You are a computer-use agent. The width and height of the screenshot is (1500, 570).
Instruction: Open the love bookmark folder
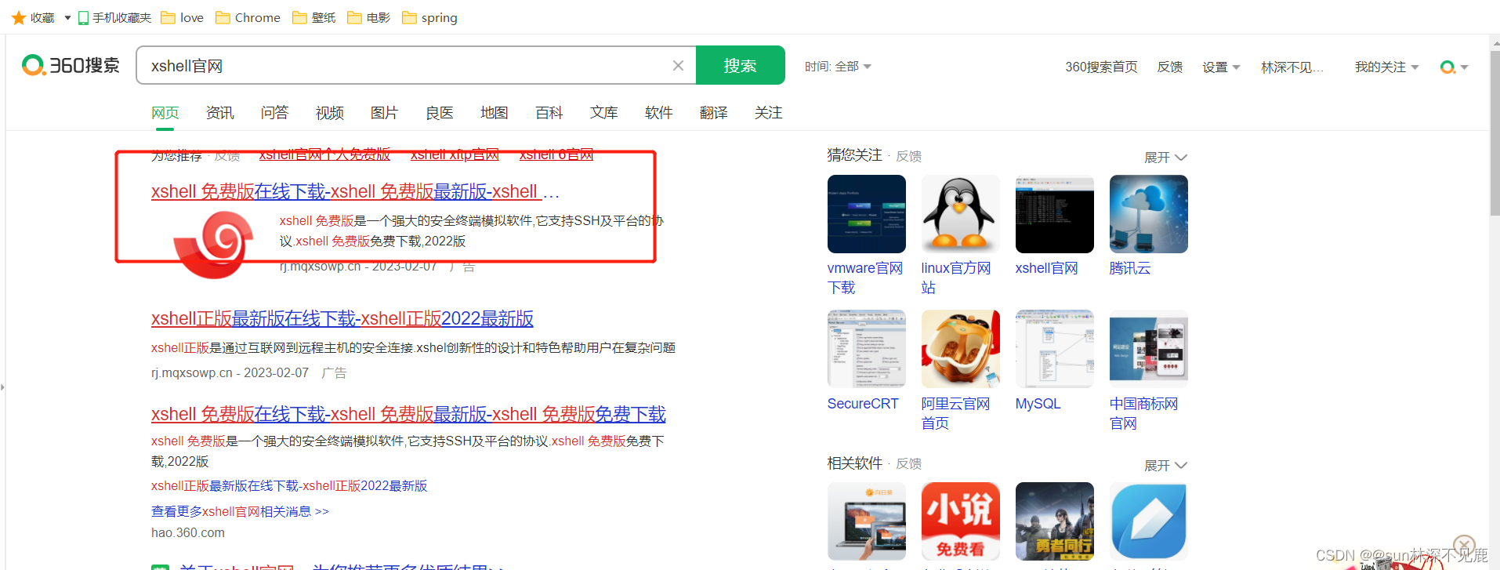point(182,17)
